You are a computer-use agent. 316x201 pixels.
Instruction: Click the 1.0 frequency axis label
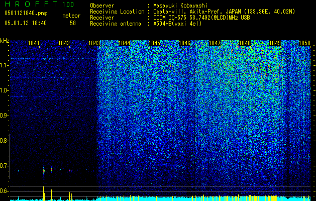point(4,90)
